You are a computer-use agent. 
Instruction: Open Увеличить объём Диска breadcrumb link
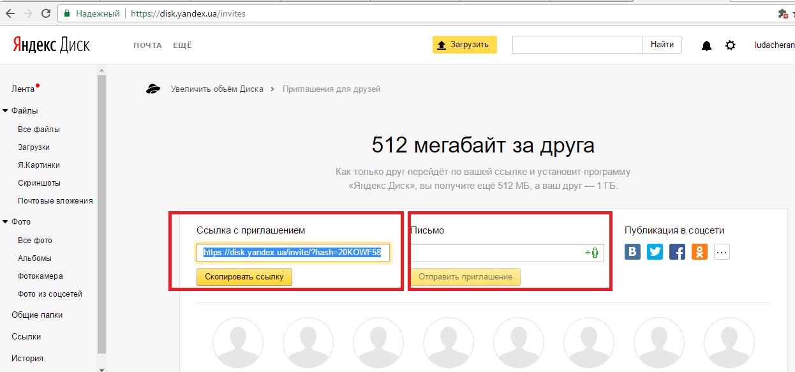pyautogui.click(x=217, y=89)
